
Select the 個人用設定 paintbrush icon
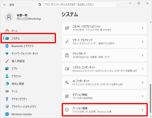pos(7,61)
